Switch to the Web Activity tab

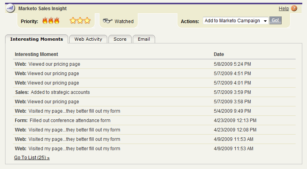(88, 39)
